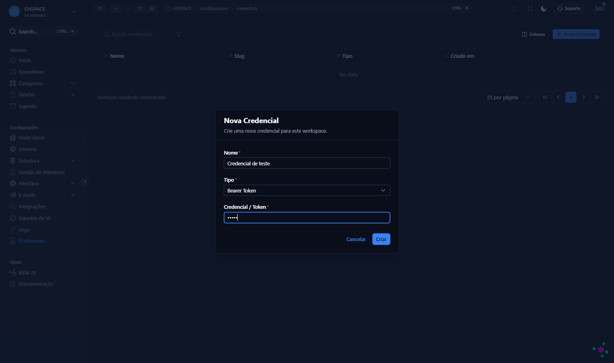This screenshot has height=363, width=614.
Task: Sort table by Nome column
Action: tap(114, 56)
